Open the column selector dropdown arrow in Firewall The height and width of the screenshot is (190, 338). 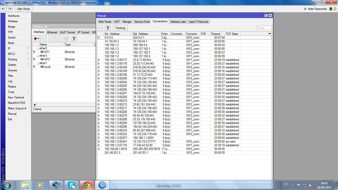click(270, 34)
